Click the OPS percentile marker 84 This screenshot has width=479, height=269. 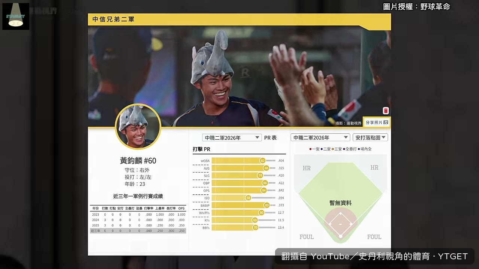click(263, 191)
